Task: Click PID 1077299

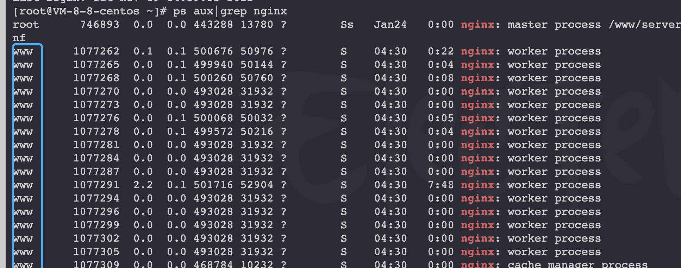Action: tap(96, 225)
